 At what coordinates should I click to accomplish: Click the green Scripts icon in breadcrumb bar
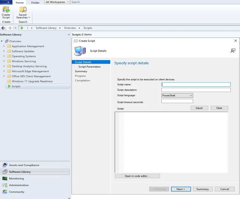point(22,28)
